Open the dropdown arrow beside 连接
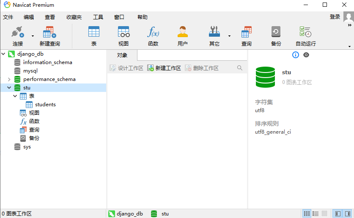Screen dimensions: 354x218 (33, 36)
